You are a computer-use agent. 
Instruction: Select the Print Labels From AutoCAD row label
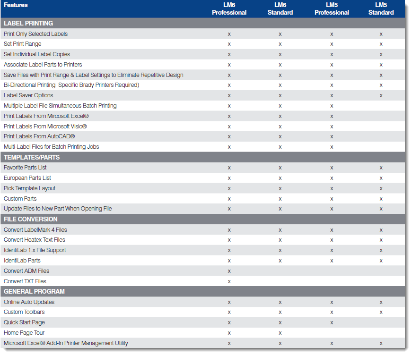39,136
